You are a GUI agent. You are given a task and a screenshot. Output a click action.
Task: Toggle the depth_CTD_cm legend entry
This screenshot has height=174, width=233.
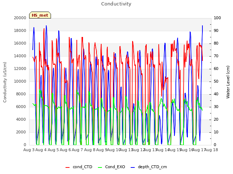149,167
